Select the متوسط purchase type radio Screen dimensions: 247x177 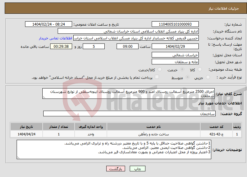[x=188, y=77]
